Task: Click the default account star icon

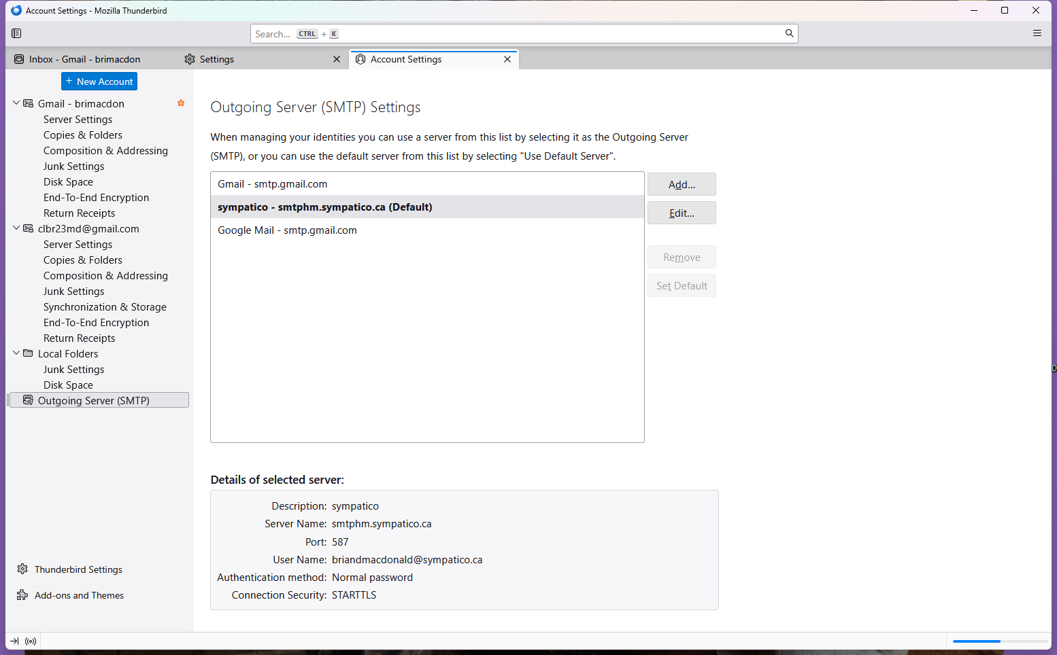Action: [181, 103]
